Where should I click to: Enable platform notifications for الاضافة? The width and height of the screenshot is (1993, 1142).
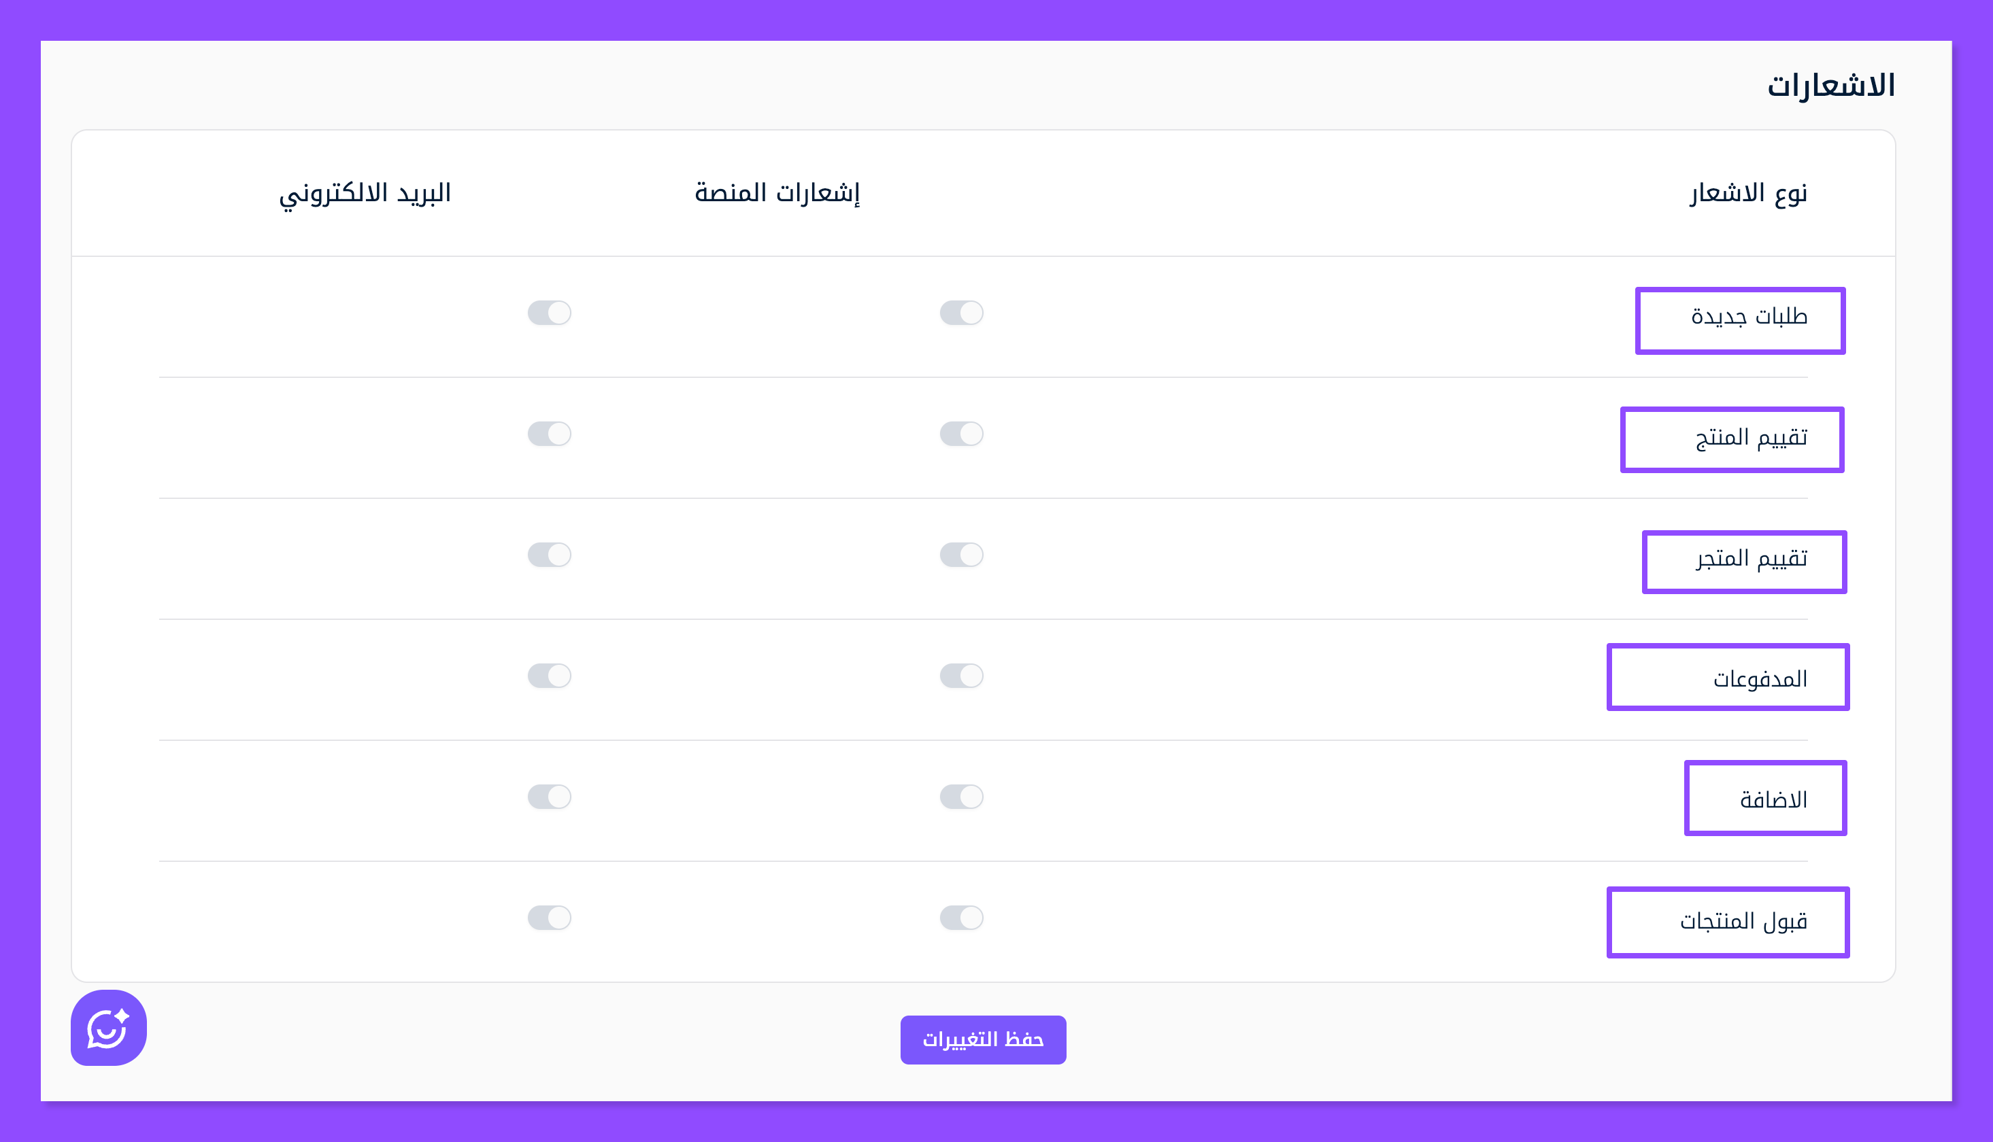click(961, 796)
